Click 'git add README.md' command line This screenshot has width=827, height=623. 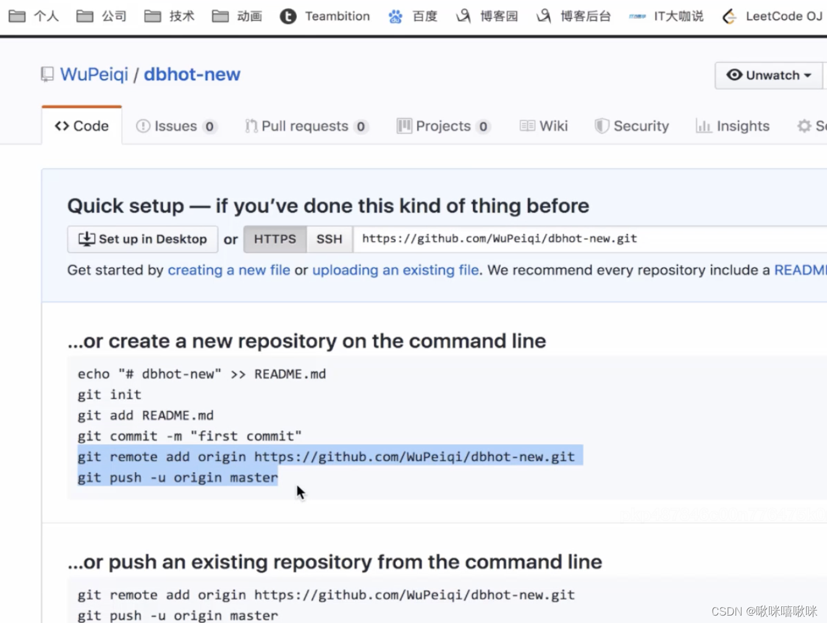146,415
